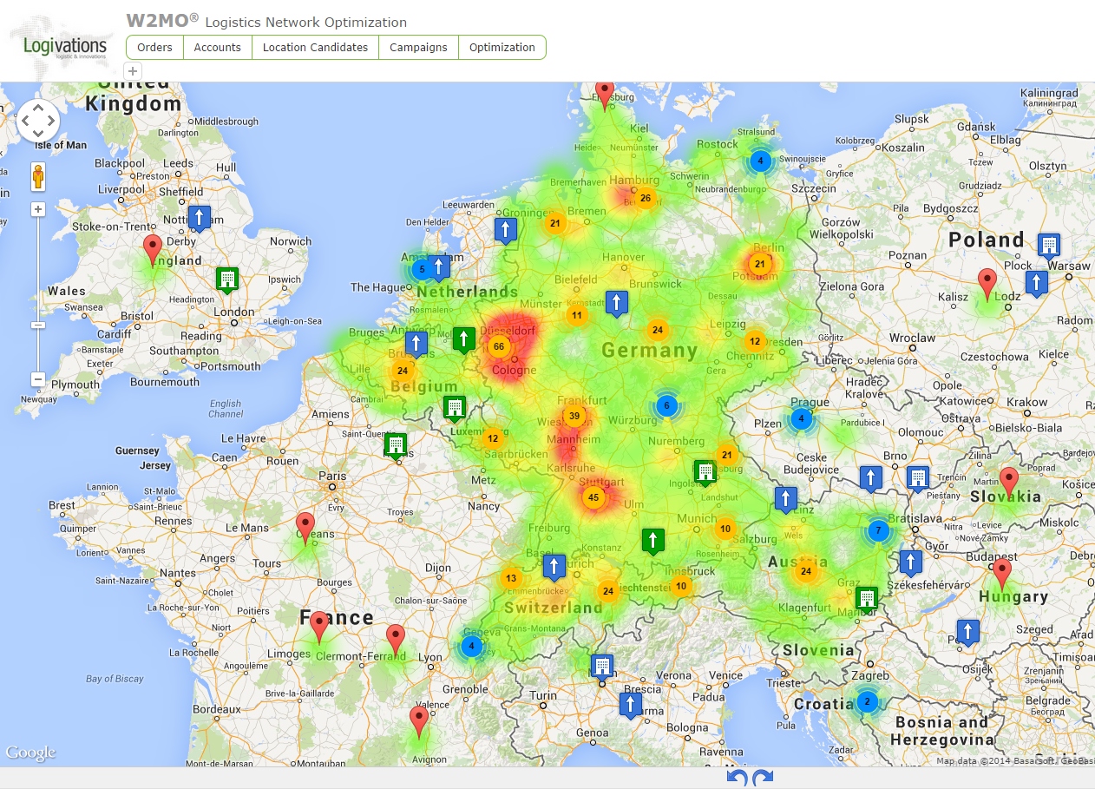Viewport: 1095px width, 789px height.
Task: Zoom in with the plus button
Action: (38, 209)
